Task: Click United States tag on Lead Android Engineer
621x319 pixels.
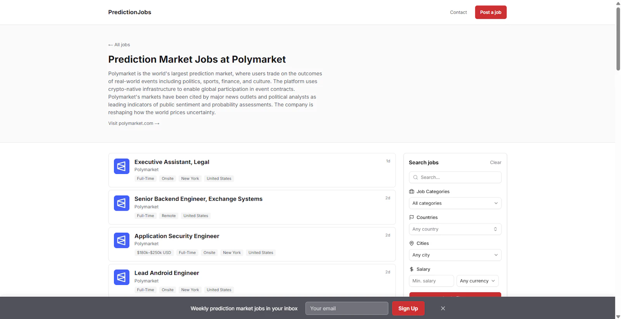Action: pos(219,290)
